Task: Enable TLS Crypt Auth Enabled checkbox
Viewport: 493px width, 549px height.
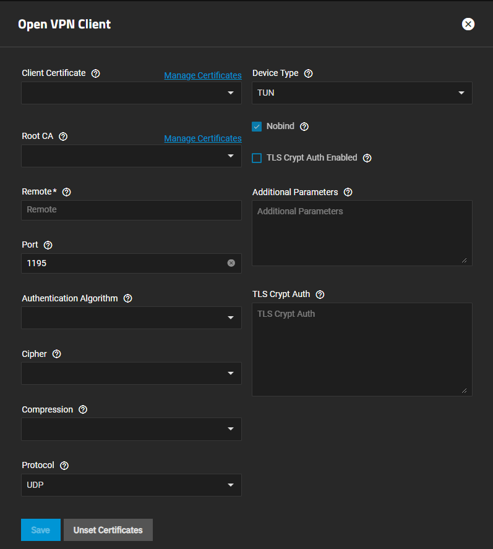Action: [257, 158]
